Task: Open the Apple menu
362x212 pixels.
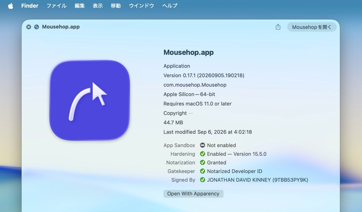Action: [x=11, y=6]
